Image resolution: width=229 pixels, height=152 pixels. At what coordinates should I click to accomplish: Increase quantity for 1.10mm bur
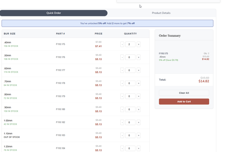coord(139,135)
